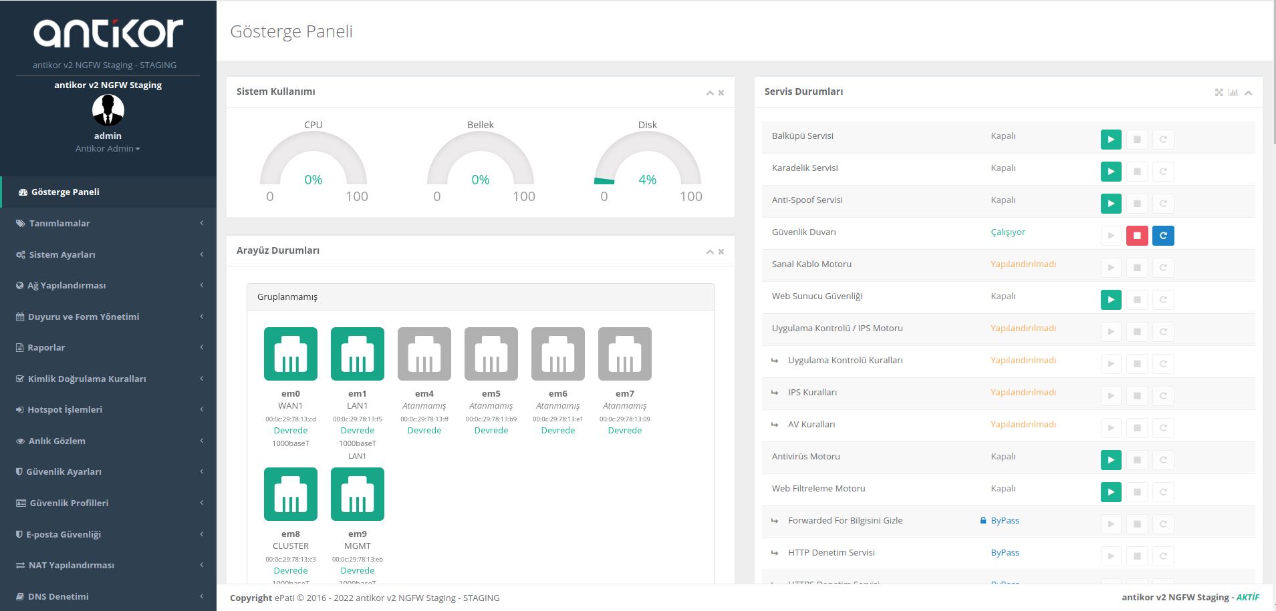
Task: Open chart view in Servis Durumları
Action: pyautogui.click(x=1233, y=93)
